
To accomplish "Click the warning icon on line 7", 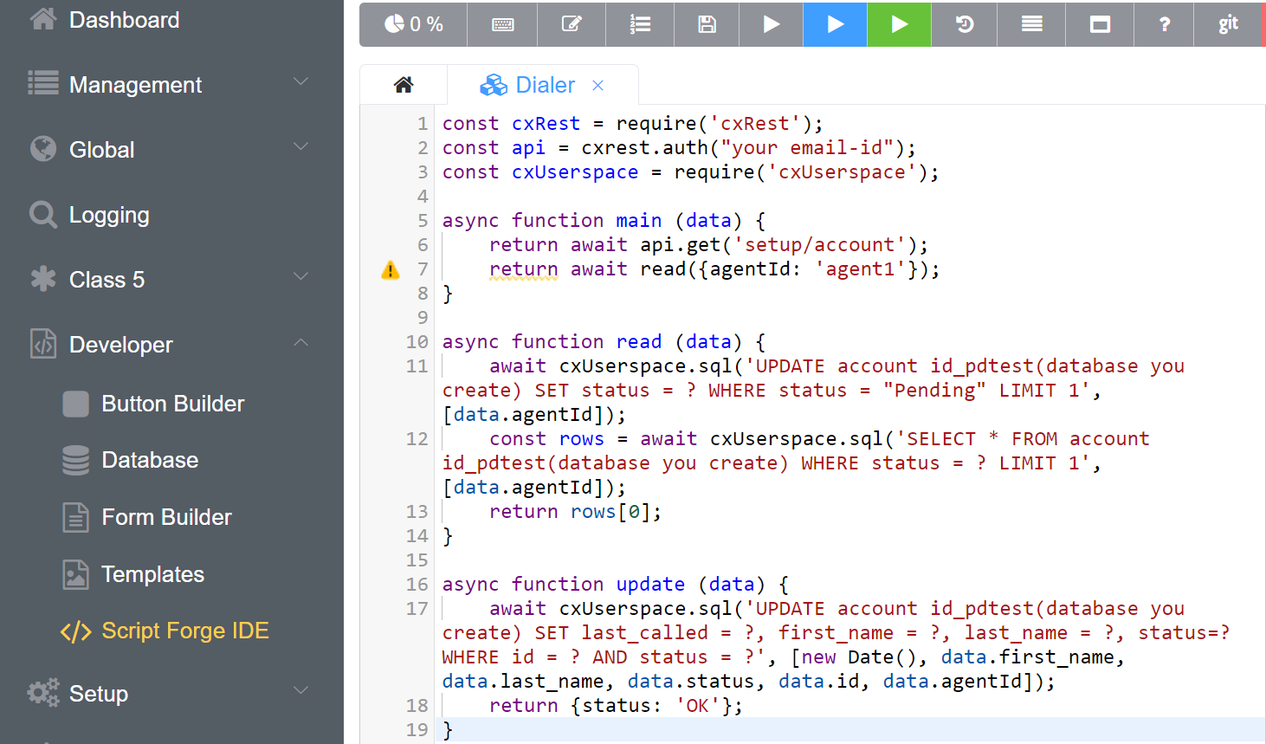I will (x=391, y=270).
